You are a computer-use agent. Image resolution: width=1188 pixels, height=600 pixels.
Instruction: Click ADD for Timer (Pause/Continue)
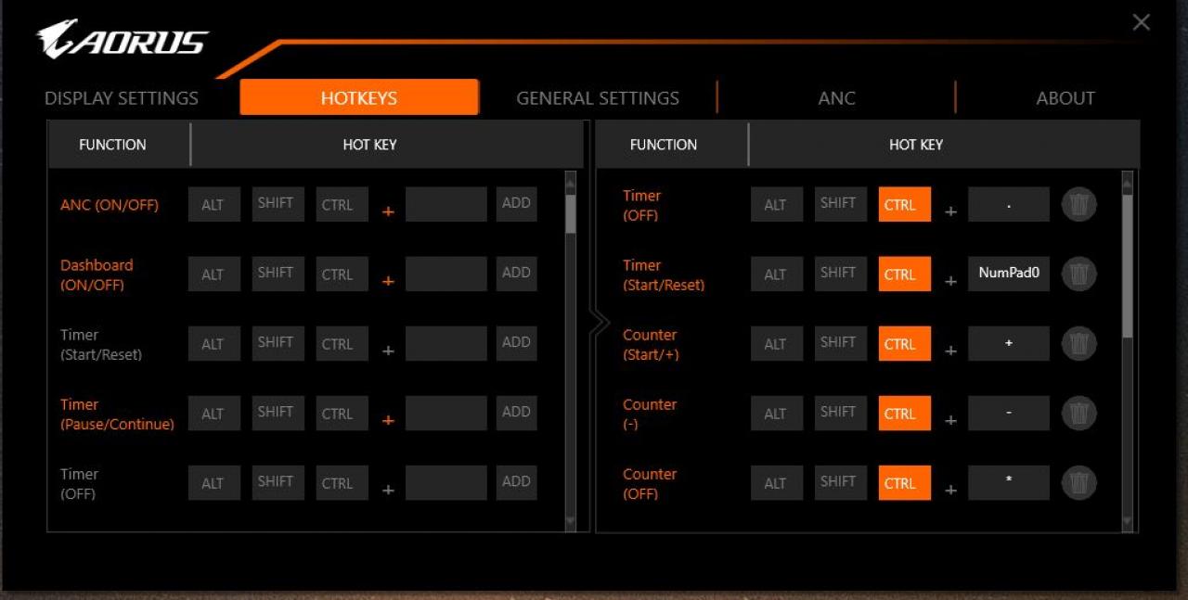coord(516,414)
